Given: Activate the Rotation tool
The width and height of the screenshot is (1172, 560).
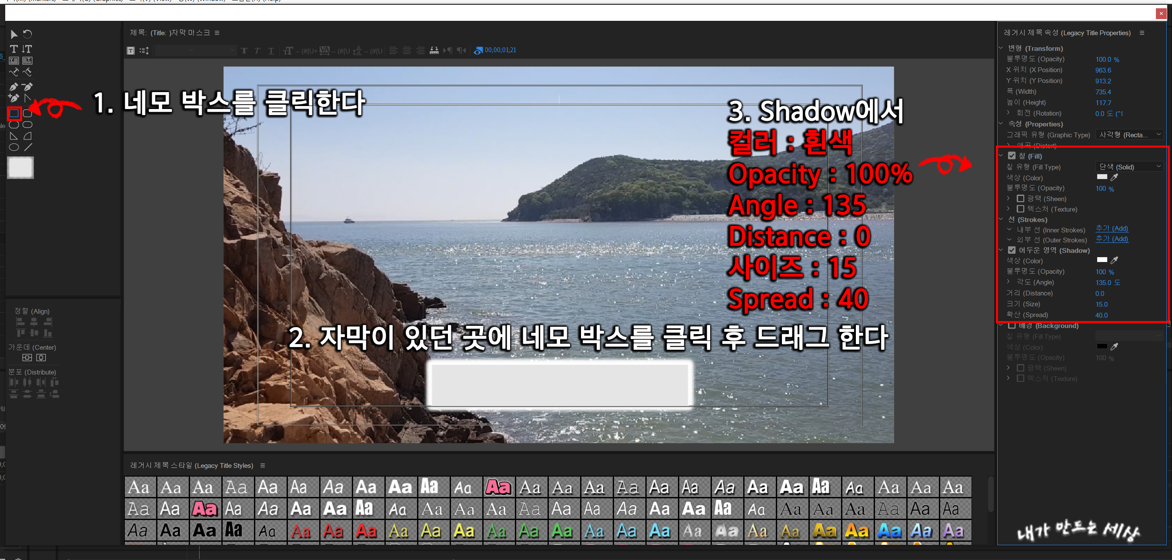Looking at the screenshot, I should (x=27, y=34).
